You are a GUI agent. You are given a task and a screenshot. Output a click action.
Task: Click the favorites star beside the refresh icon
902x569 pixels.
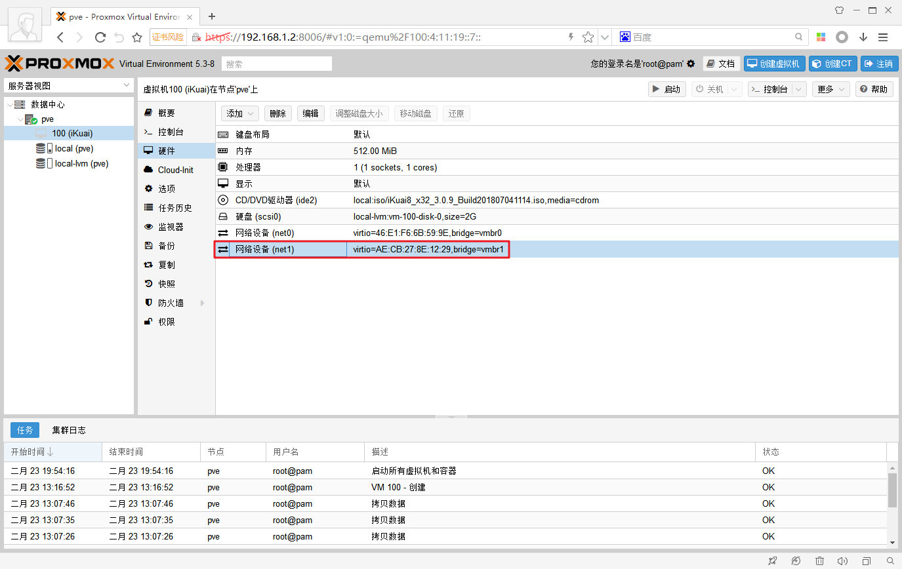pyautogui.click(x=137, y=37)
